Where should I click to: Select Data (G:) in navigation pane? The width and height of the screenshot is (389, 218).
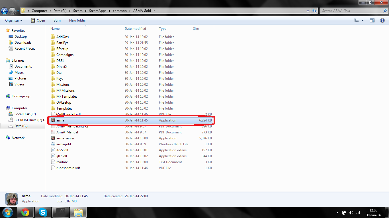pos(21,126)
